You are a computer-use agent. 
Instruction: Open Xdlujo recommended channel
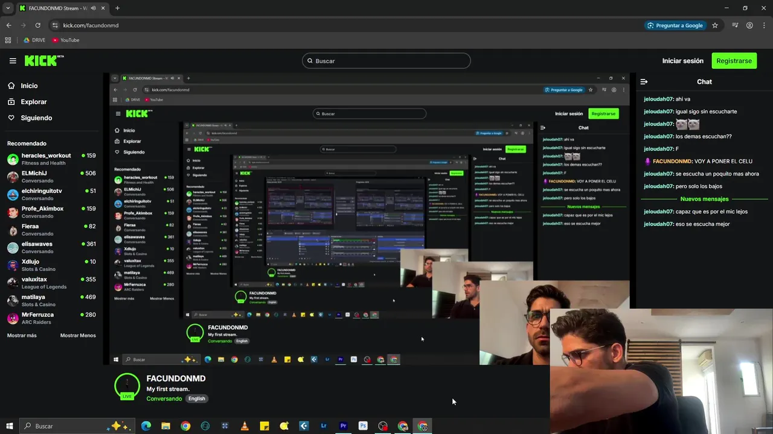coord(51,265)
